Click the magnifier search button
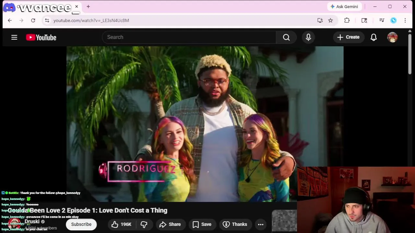415x233 pixels. 286,37
